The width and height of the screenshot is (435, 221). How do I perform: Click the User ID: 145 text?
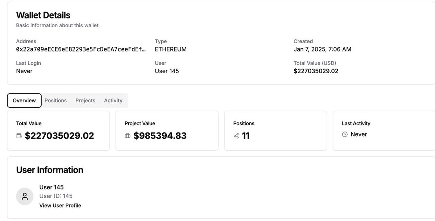[x=56, y=196]
